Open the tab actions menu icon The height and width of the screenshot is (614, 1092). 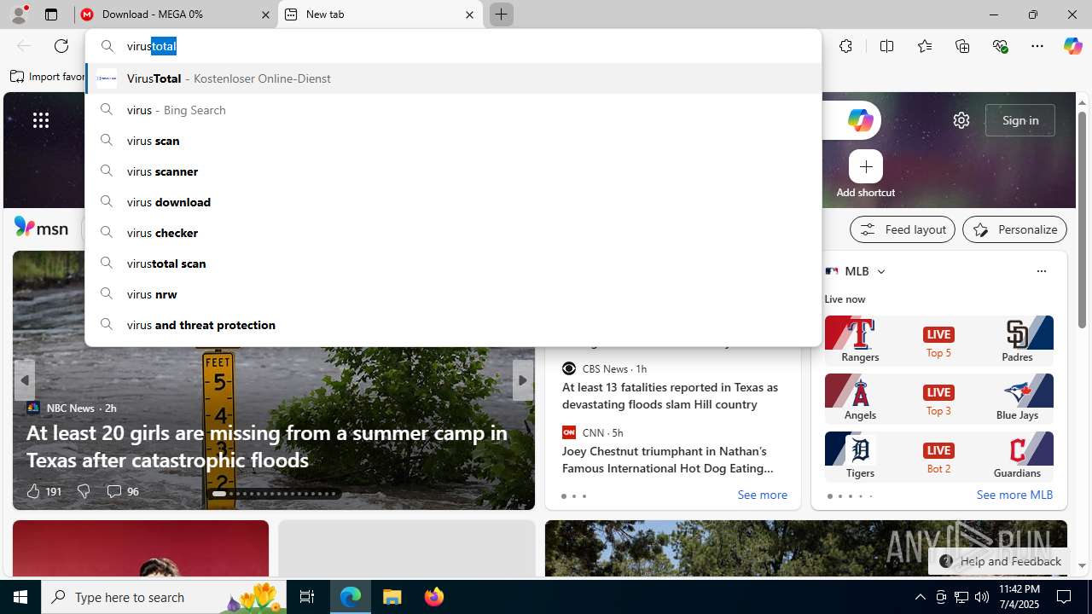click(x=51, y=14)
